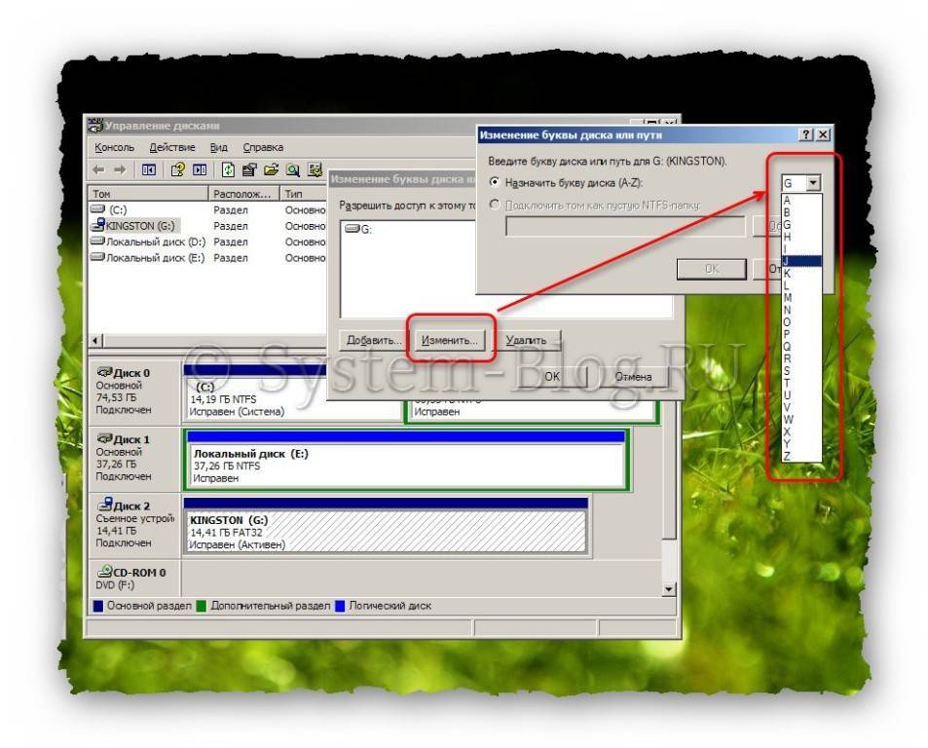This screenshot has height=748, width=928.
Task: Open Help via the question-mark toolbar icon
Action: [177, 170]
